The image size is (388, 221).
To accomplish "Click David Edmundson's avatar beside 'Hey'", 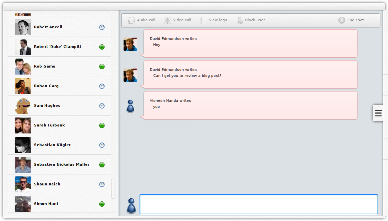I will 130,44.
